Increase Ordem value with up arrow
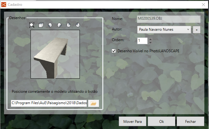Image resolution: width=209 pixels, height=129 pixels. point(150,39)
